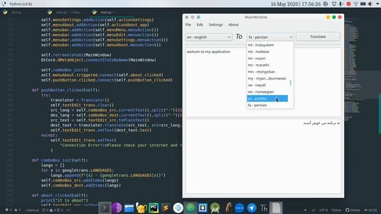Open the PyCharm dock icon

point(154,208)
